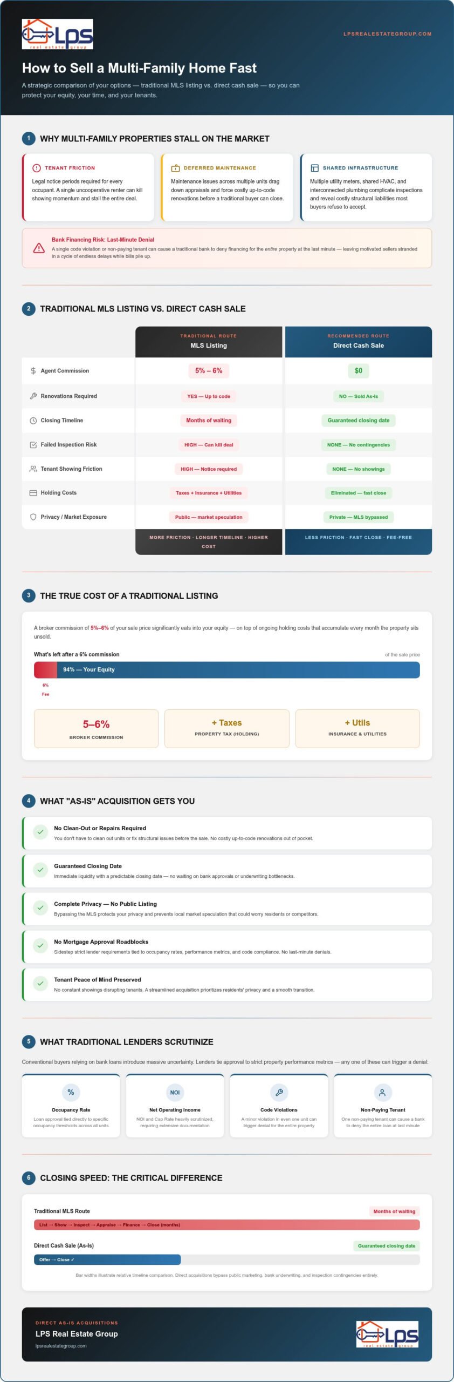454x1382 pixels.
Task: Select the MLS Listing column header
Action: tap(209, 342)
